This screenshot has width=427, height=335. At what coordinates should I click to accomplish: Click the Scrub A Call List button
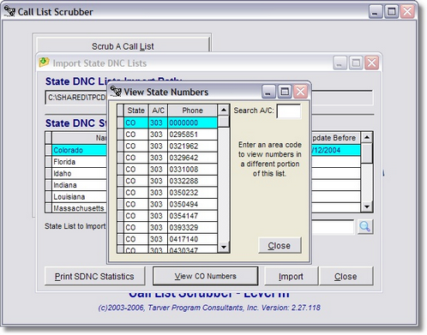(x=123, y=45)
